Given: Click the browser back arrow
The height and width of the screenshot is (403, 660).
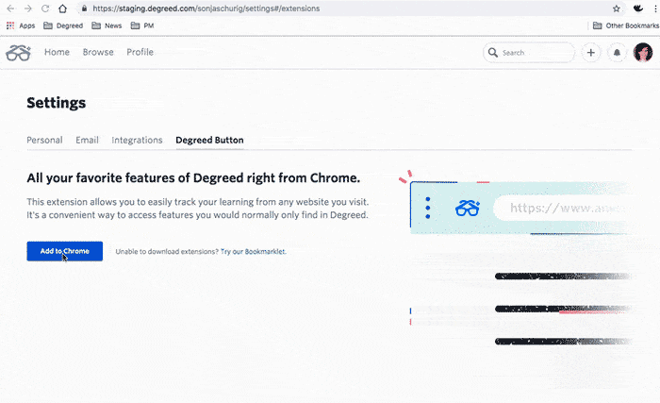Looking at the screenshot, I should pos(10,8).
